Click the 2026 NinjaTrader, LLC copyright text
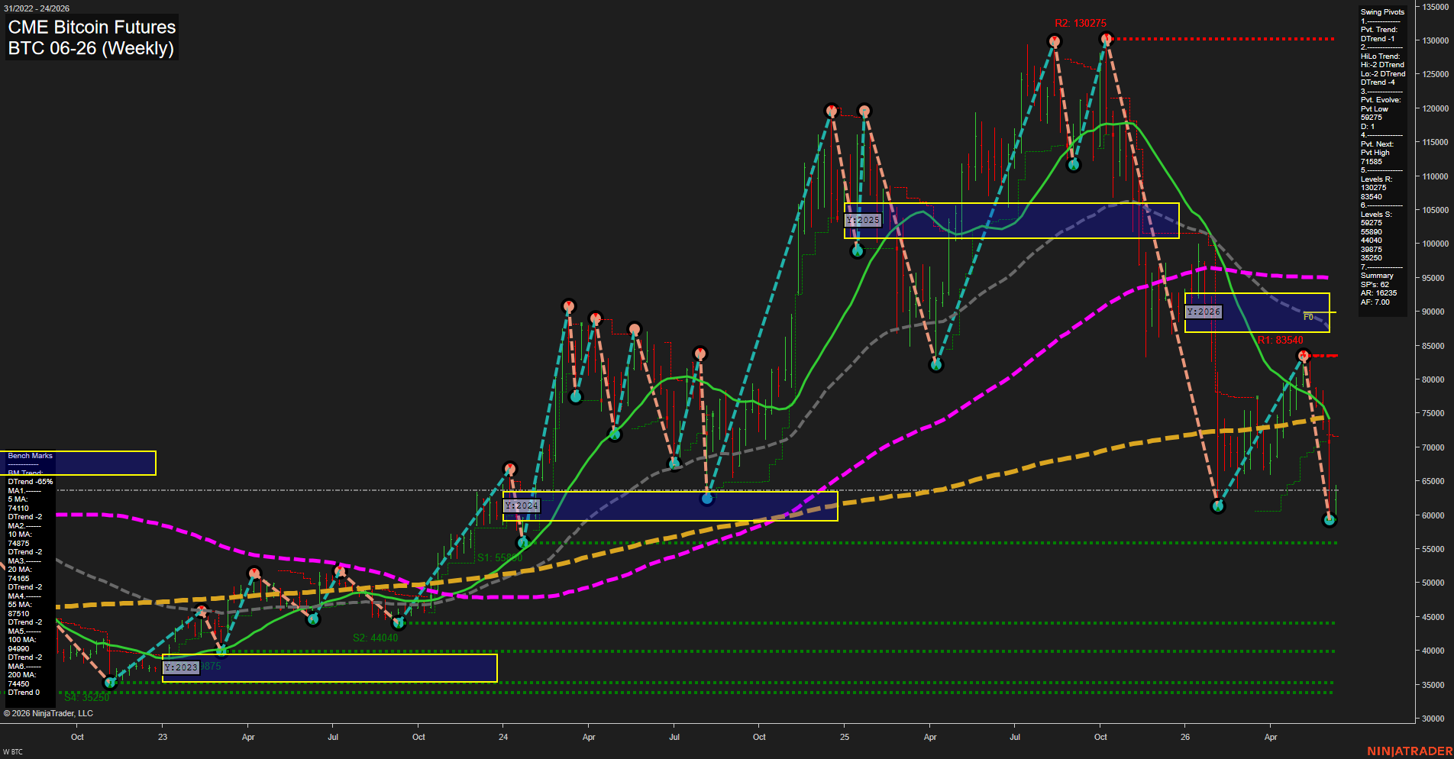The height and width of the screenshot is (759, 1454). [48, 713]
